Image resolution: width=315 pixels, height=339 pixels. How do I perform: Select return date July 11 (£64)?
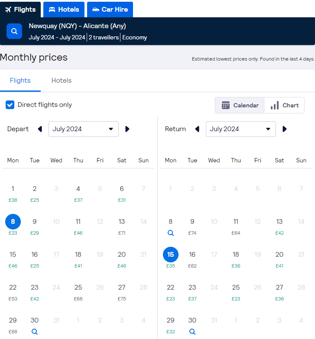[236, 226]
